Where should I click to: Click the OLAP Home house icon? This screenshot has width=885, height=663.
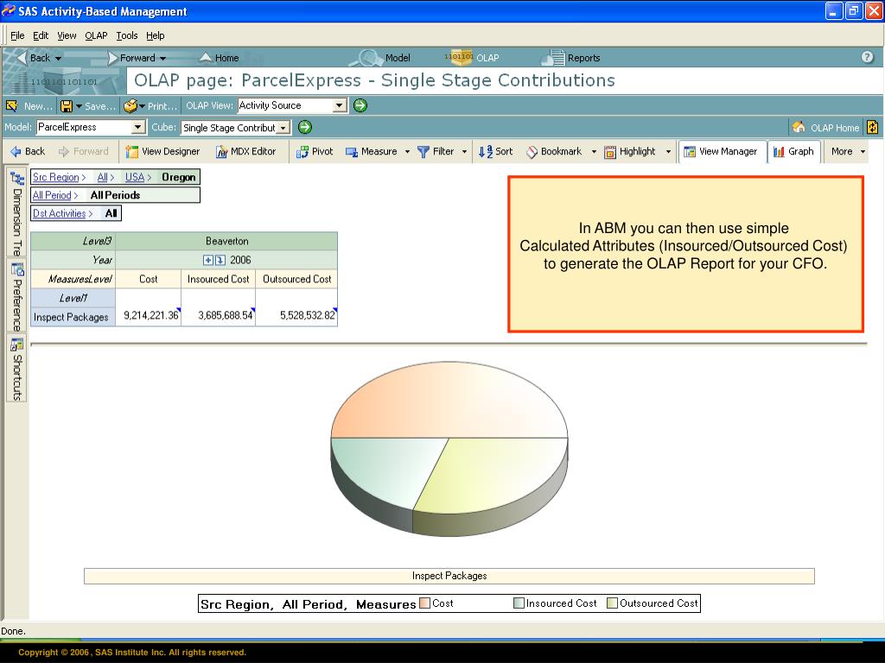[799, 127]
